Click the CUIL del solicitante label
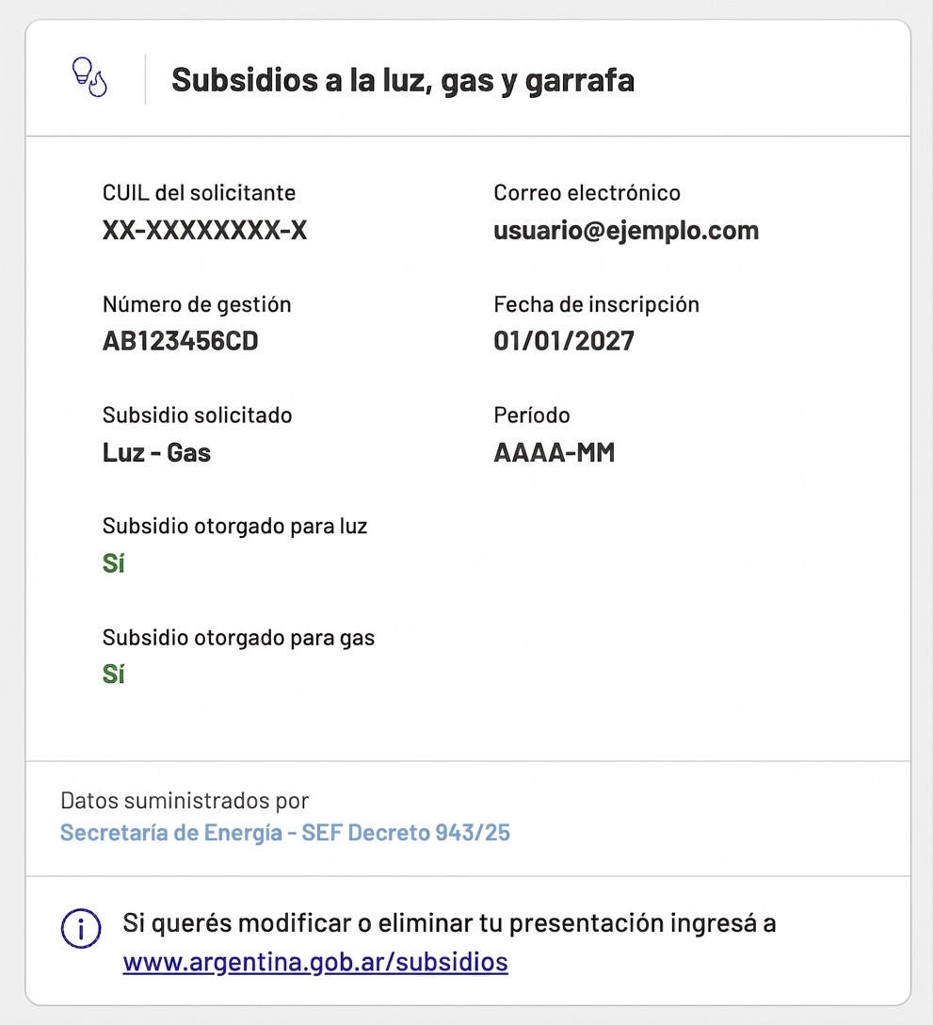This screenshot has height=1025, width=933. 199,193
